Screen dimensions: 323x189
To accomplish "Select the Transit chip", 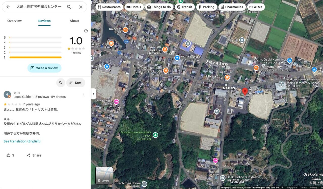I will (x=184, y=7).
